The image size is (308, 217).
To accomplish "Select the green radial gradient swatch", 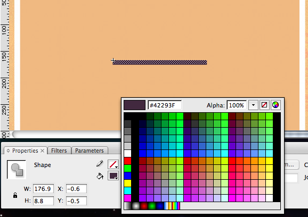I will 152,206.
